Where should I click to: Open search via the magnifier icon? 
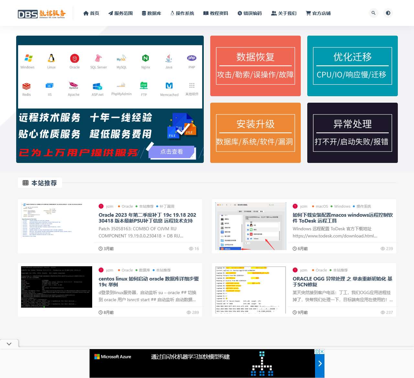[x=374, y=13]
